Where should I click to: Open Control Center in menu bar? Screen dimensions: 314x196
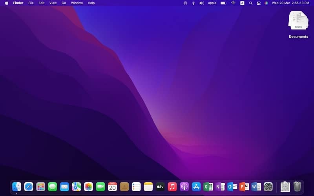tap(259, 3)
